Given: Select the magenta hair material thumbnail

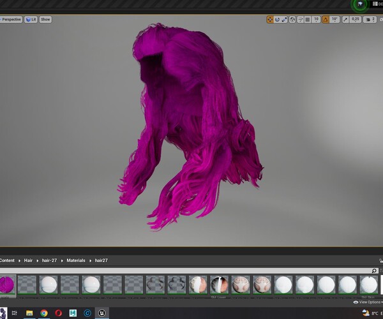Looking at the screenshot, I should [7, 285].
